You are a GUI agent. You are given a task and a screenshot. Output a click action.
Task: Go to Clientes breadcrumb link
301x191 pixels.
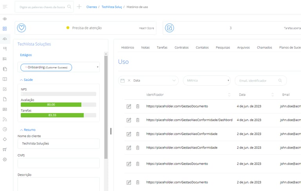(x=92, y=7)
